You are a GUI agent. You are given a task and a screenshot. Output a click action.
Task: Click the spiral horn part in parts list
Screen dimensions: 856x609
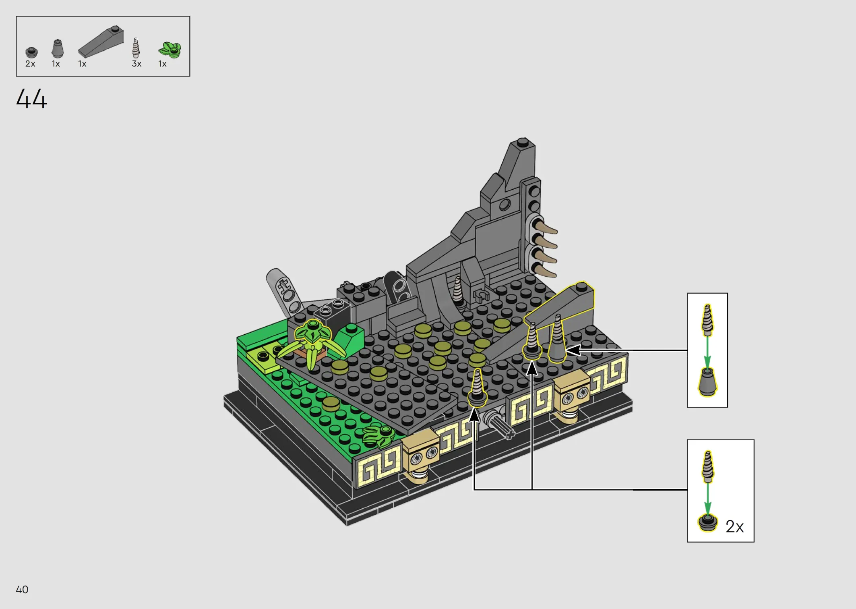(136, 48)
